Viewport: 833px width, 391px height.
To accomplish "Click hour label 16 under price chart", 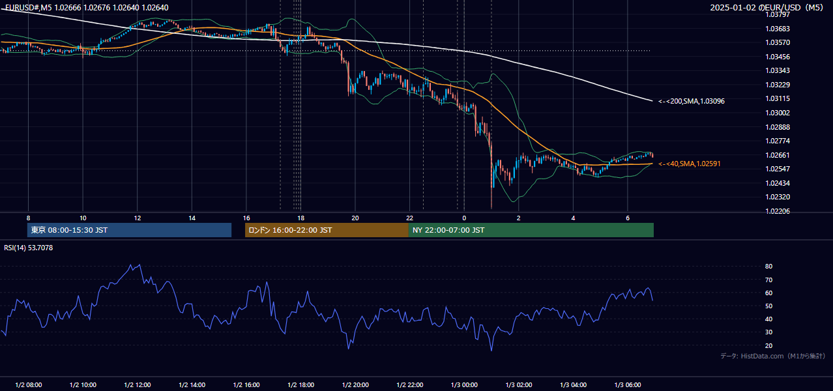I will coord(246,218).
